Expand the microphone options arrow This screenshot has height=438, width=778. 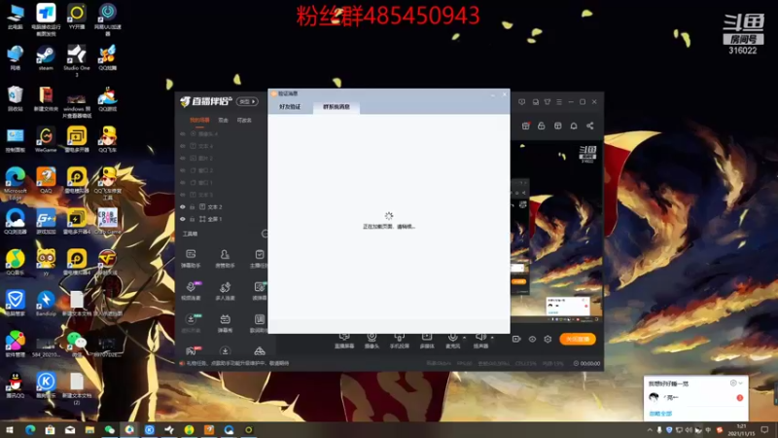[x=465, y=338]
